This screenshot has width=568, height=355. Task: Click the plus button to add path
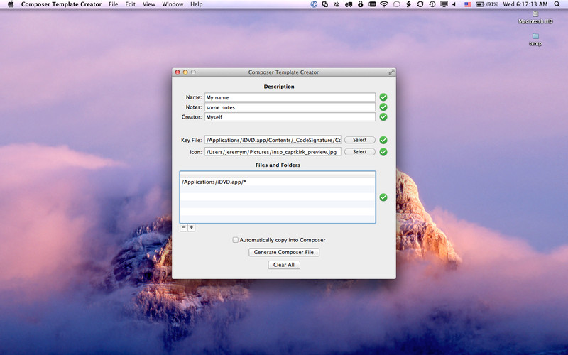point(191,227)
